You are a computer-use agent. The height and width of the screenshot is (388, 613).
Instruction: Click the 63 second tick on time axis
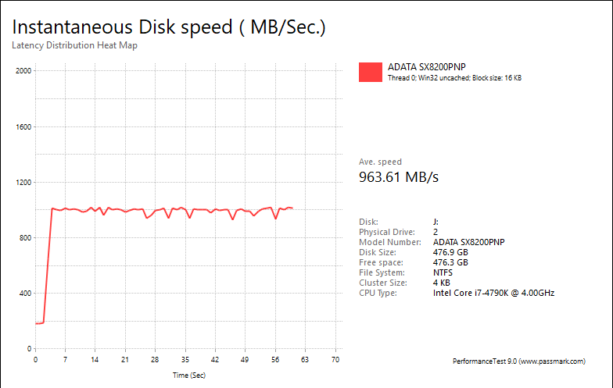coord(305,360)
